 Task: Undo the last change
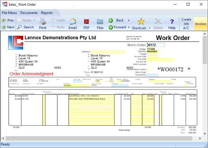(58, 20)
